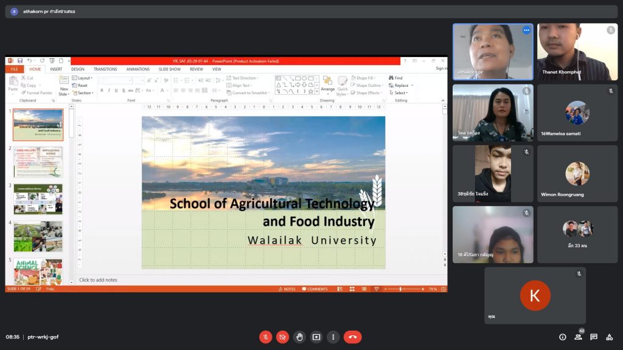623x350 pixels.
Task: Adjust the PowerPoint zoom slider
Action: click(400, 289)
